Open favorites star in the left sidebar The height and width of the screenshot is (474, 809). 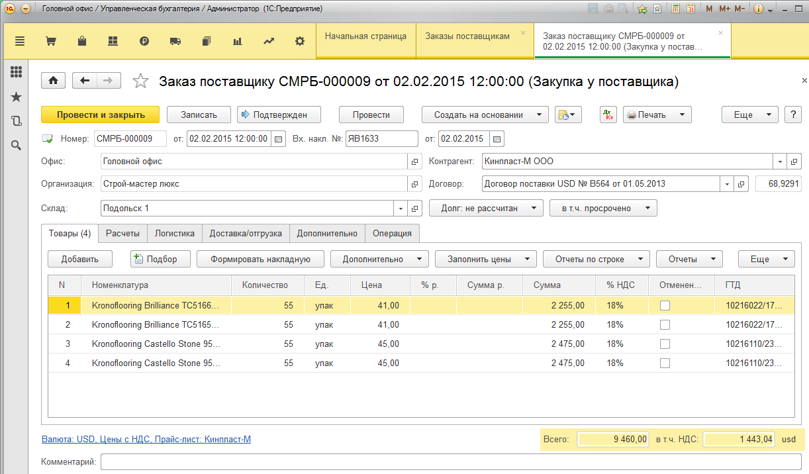17,97
